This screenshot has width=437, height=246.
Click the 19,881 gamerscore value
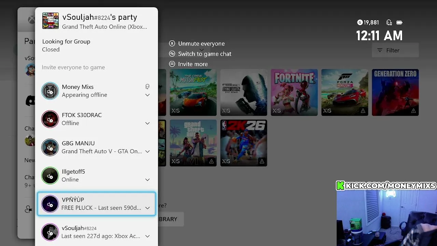tap(371, 23)
